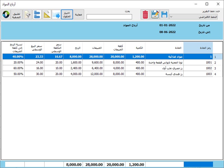Click the سعر البيع الوسطي column header

click(x=34, y=48)
